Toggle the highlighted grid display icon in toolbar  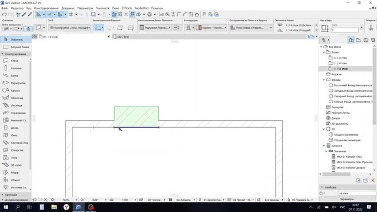[133, 14]
